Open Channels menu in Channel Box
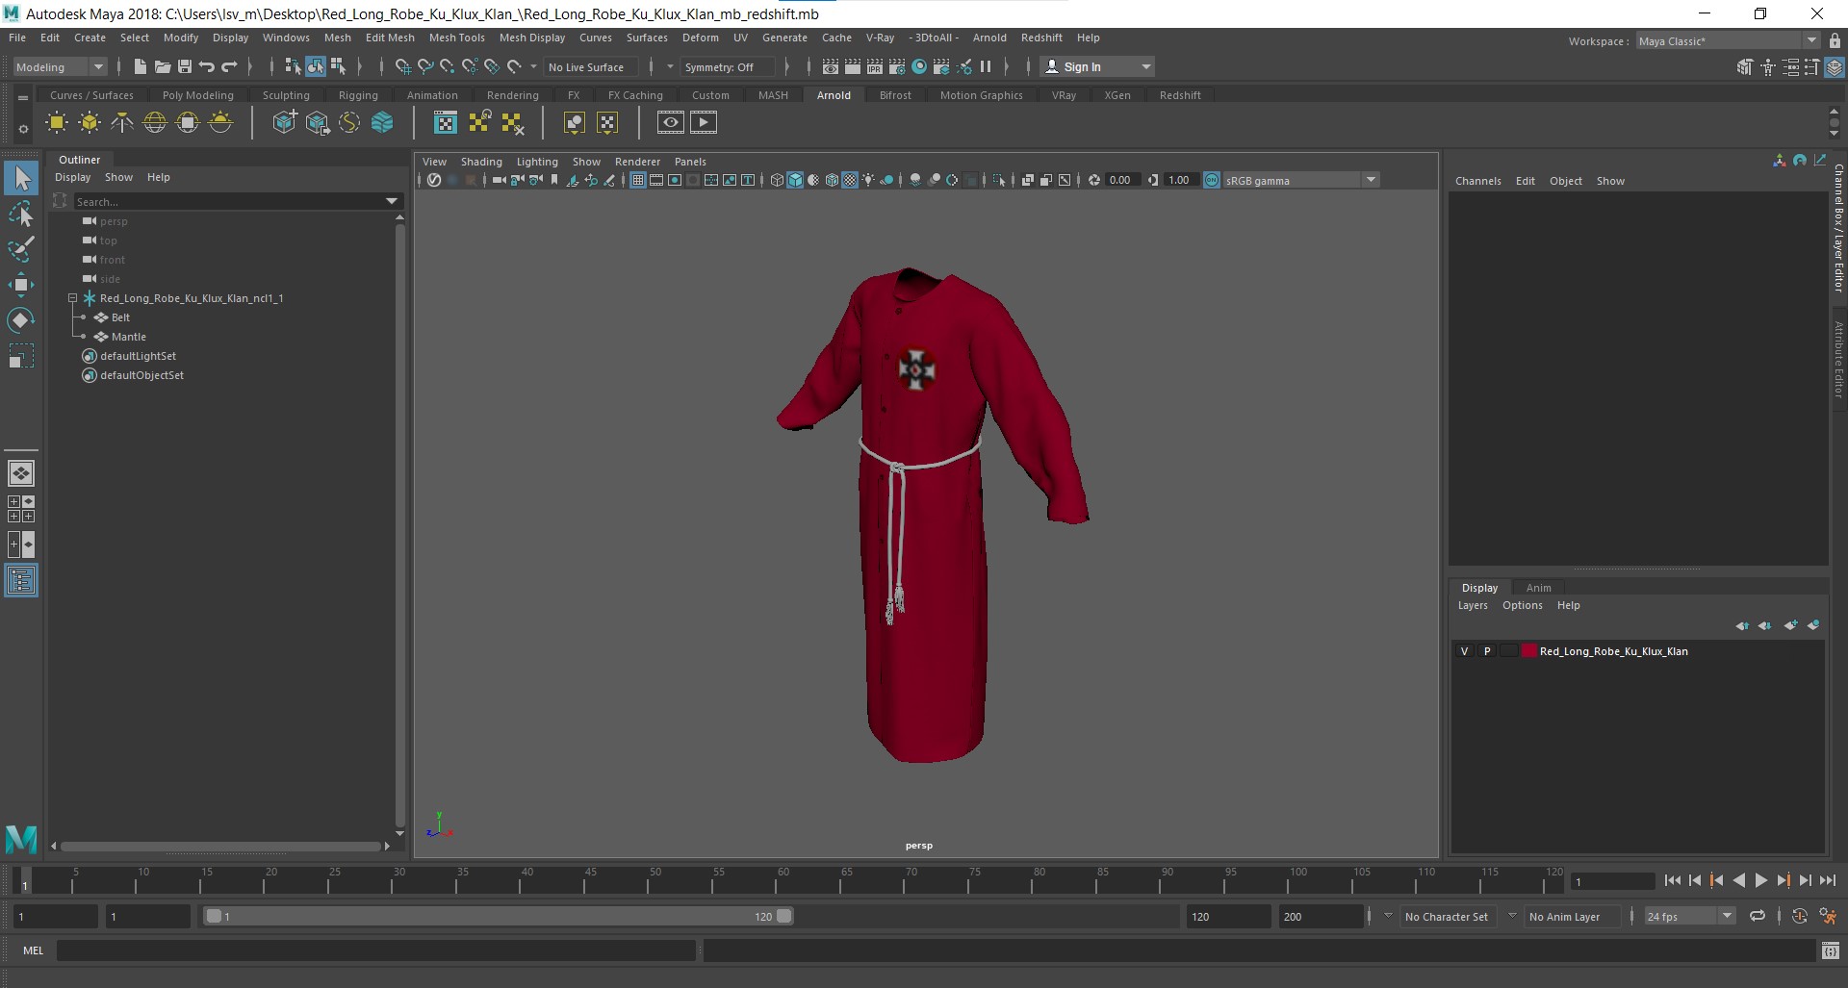1848x988 pixels. [1477, 181]
